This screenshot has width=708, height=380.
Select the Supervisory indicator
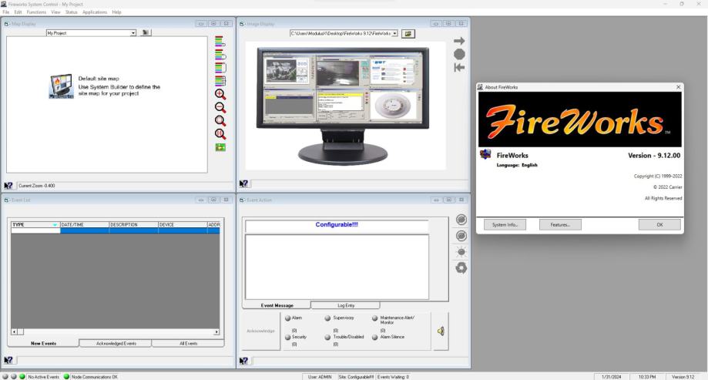(328, 318)
